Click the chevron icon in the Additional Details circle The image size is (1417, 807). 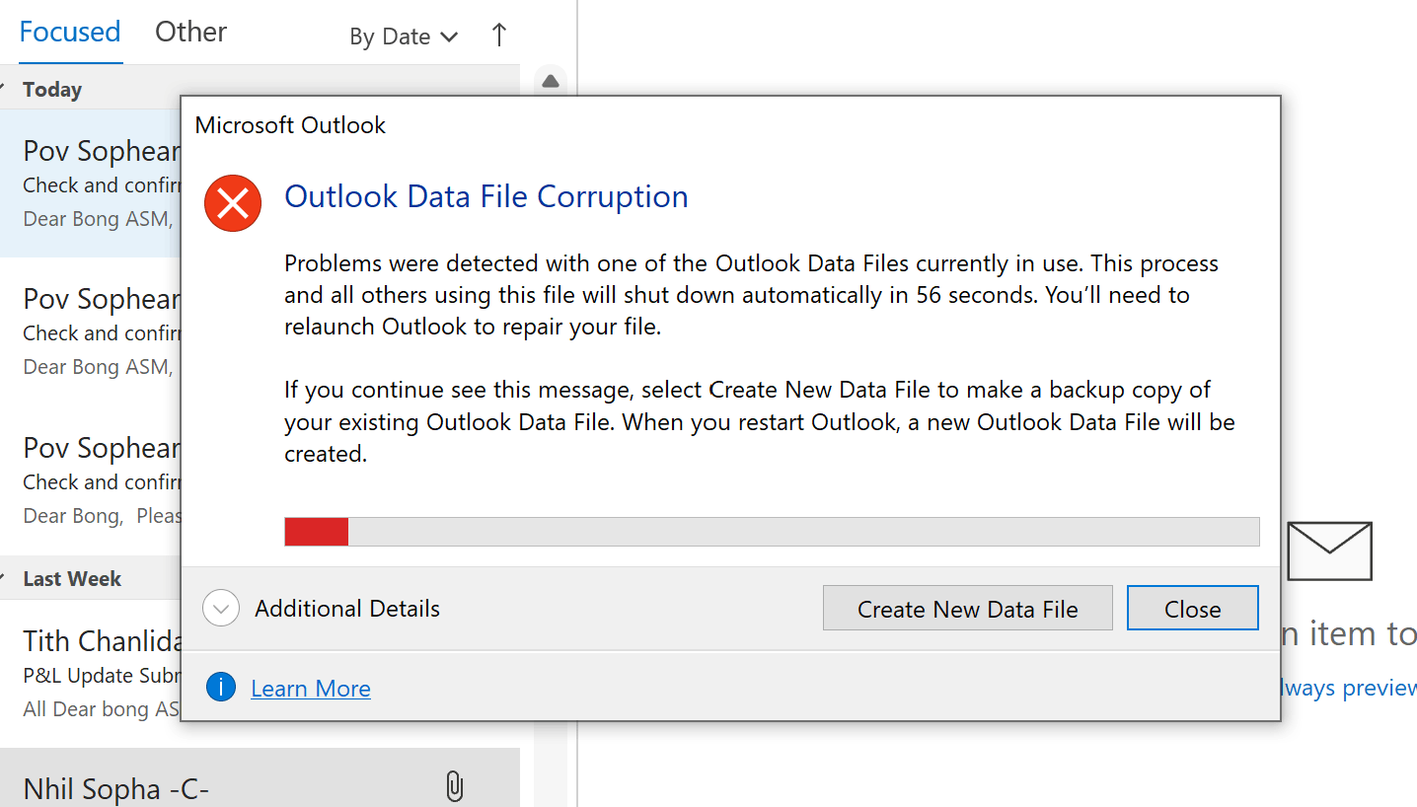pos(221,608)
